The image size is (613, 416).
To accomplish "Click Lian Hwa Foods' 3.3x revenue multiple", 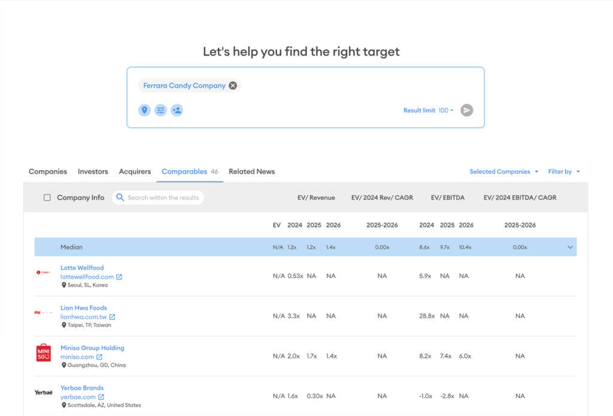I will click(x=293, y=316).
